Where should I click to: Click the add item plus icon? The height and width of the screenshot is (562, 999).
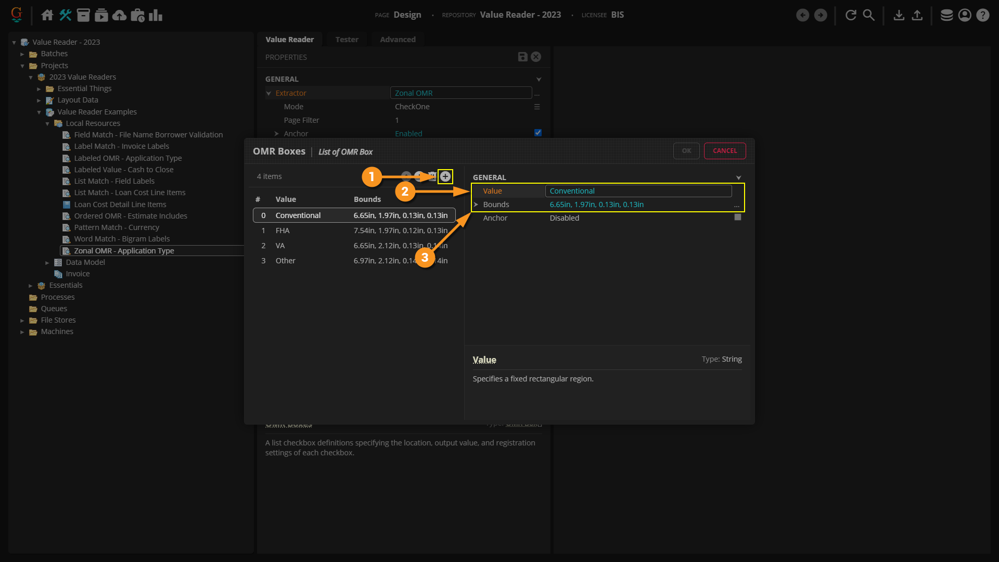[445, 176]
